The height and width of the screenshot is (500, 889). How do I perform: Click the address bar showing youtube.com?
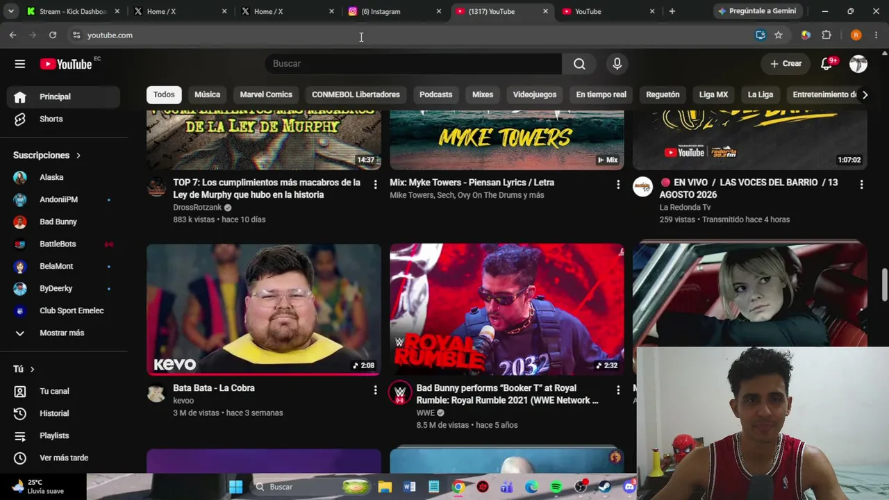[x=410, y=35]
